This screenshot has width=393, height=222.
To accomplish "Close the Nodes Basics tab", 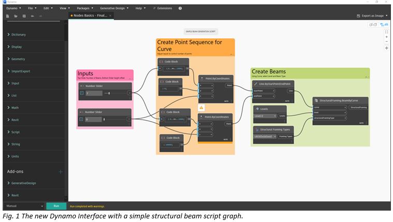I will pyautogui.click(x=110, y=16).
